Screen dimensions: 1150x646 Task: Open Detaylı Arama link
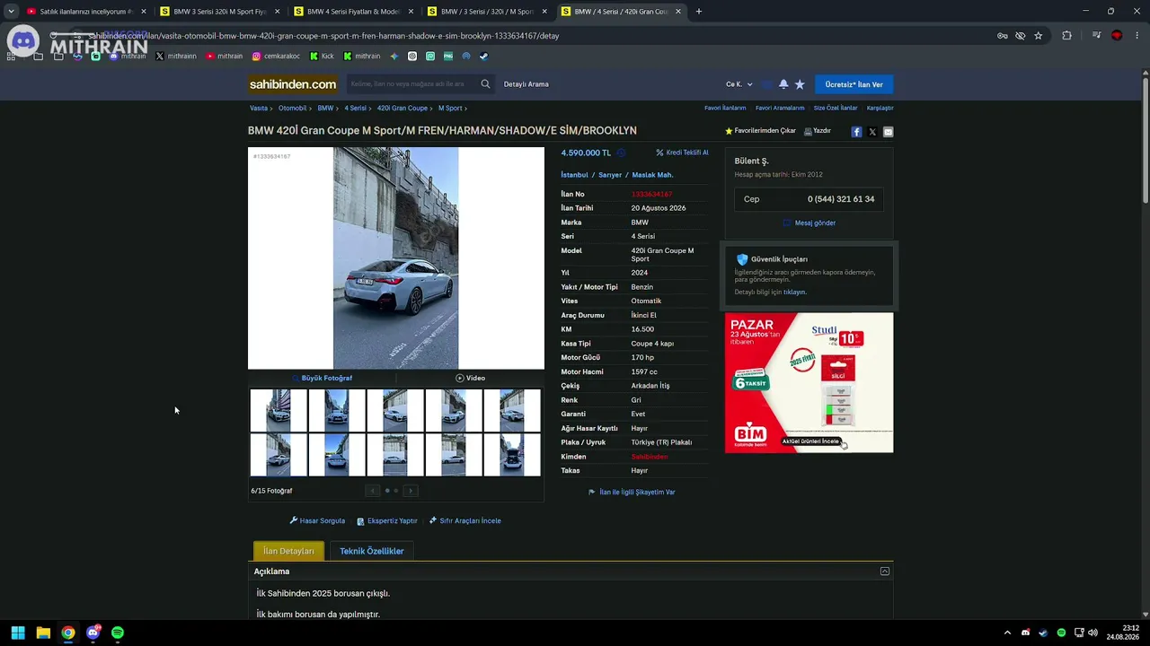(526, 84)
